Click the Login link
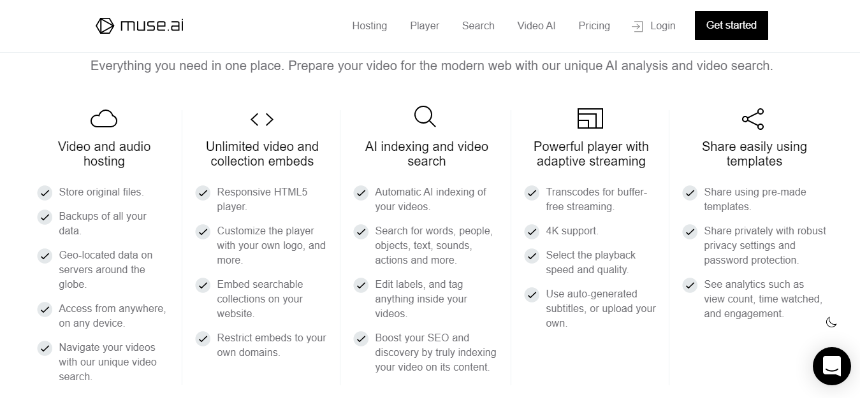Screen dimensions: 860x398 [662, 25]
